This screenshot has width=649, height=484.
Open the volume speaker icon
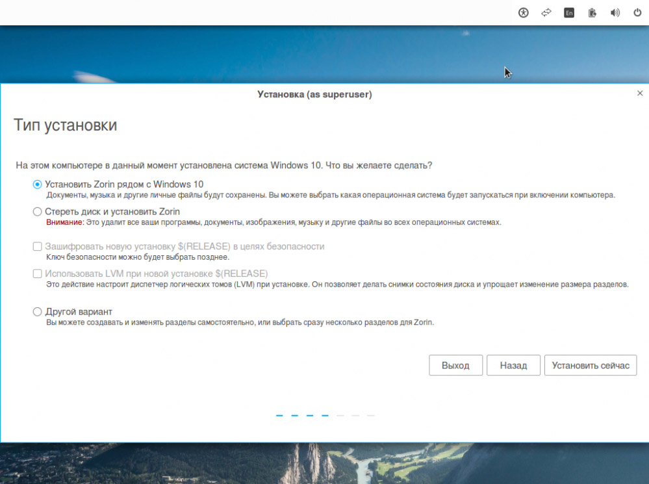tap(615, 13)
